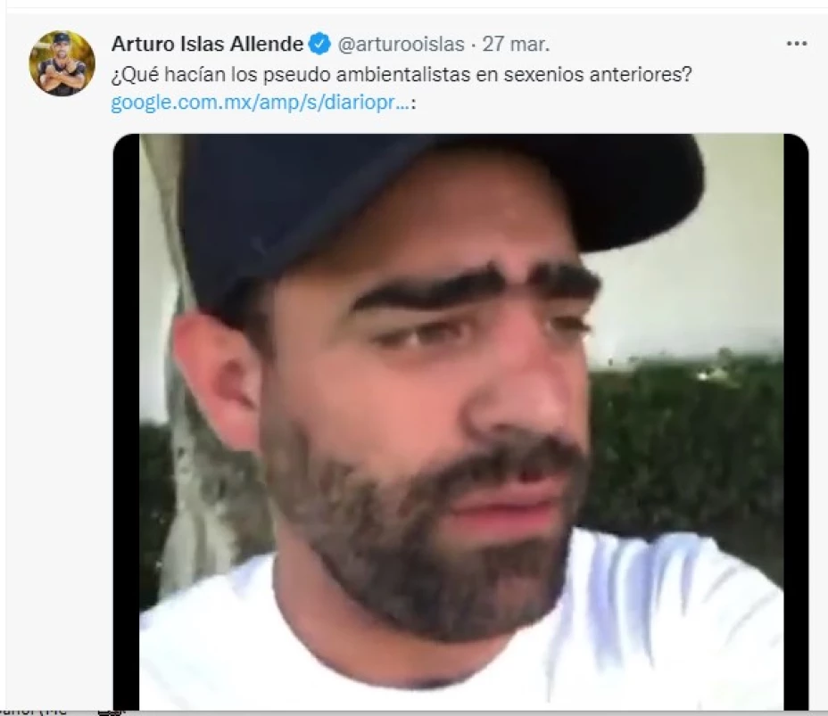Open the display name Arturo Islas Allende

(207, 44)
